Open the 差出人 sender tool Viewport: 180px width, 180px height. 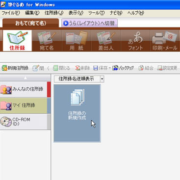pos(106,41)
